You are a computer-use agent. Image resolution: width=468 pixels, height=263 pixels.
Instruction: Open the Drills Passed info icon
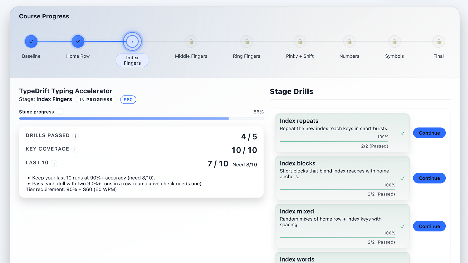click(75, 136)
